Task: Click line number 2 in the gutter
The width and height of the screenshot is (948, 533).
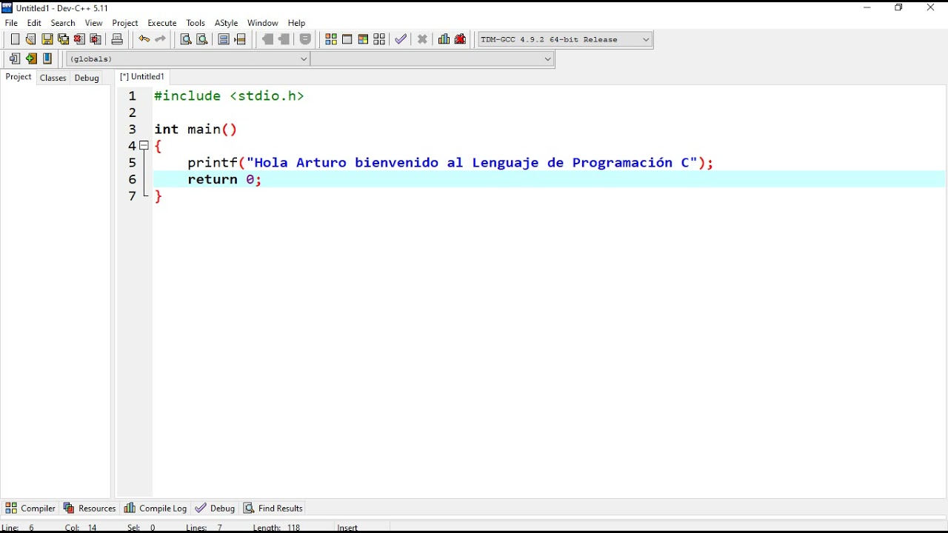Action: [133, 113]
